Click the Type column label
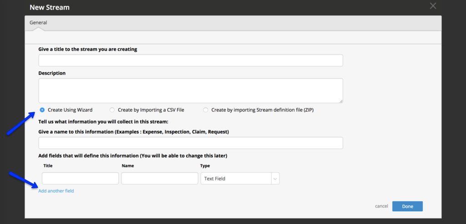 (x=205, y=166)
